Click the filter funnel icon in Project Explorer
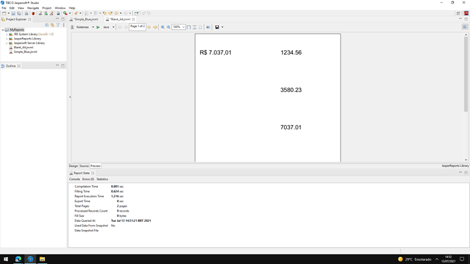 point(58,25)
